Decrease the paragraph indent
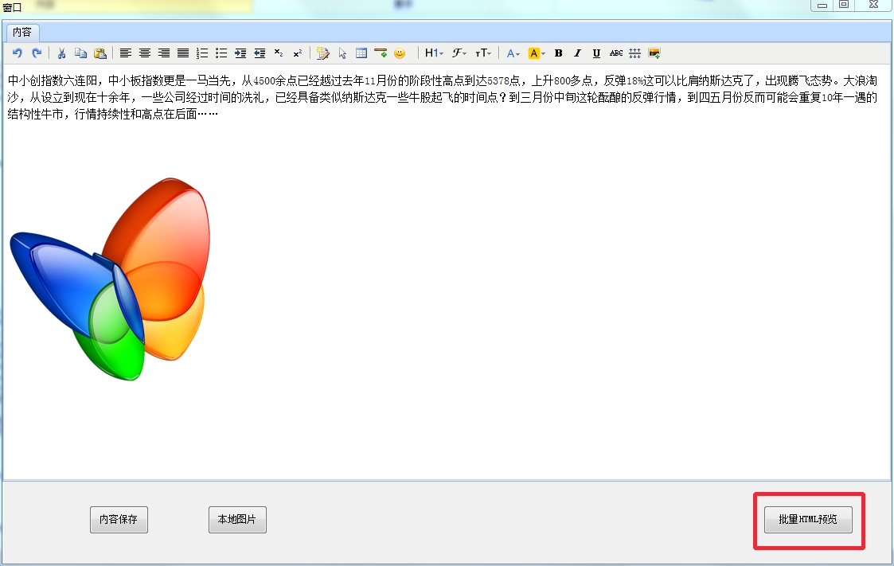Viewport: 894px width, 566px height. pyautogui.click(x=260, y=53)
